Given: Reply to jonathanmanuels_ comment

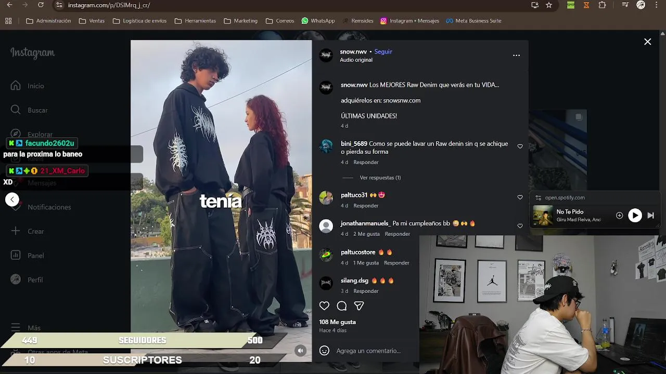Looking at the screenshot, I should click(398, 234).
